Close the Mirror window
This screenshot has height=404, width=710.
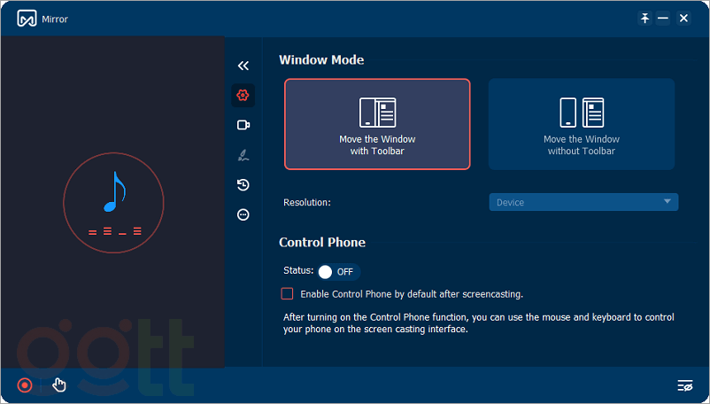683,19
